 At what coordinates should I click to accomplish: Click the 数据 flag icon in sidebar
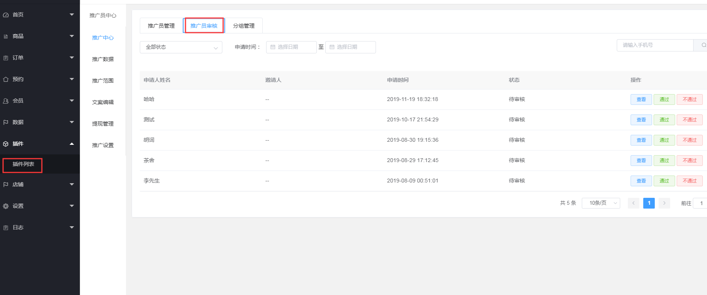click(6, 123)
